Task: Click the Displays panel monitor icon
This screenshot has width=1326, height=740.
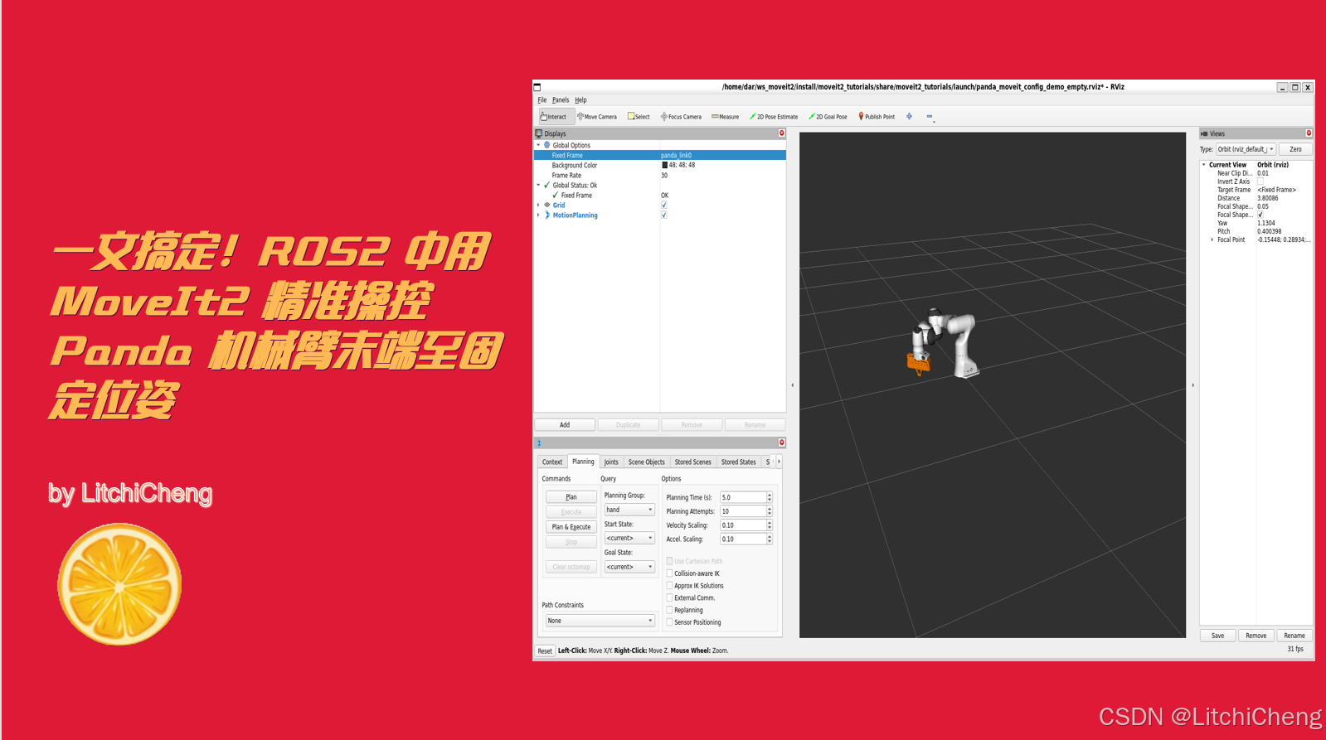Action: [x=539, y=133]
